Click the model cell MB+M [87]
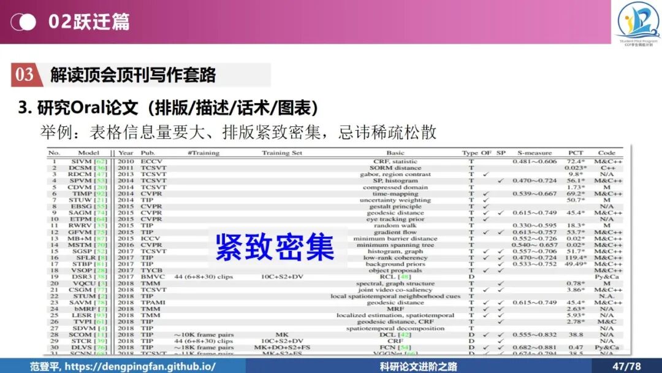 tap(88, 238)
